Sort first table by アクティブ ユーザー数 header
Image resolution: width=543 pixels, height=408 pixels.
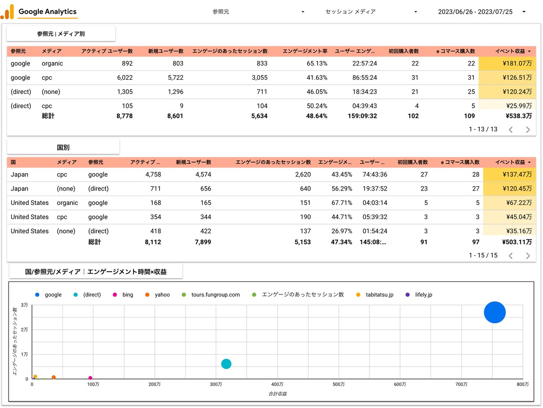click(107, 52)
